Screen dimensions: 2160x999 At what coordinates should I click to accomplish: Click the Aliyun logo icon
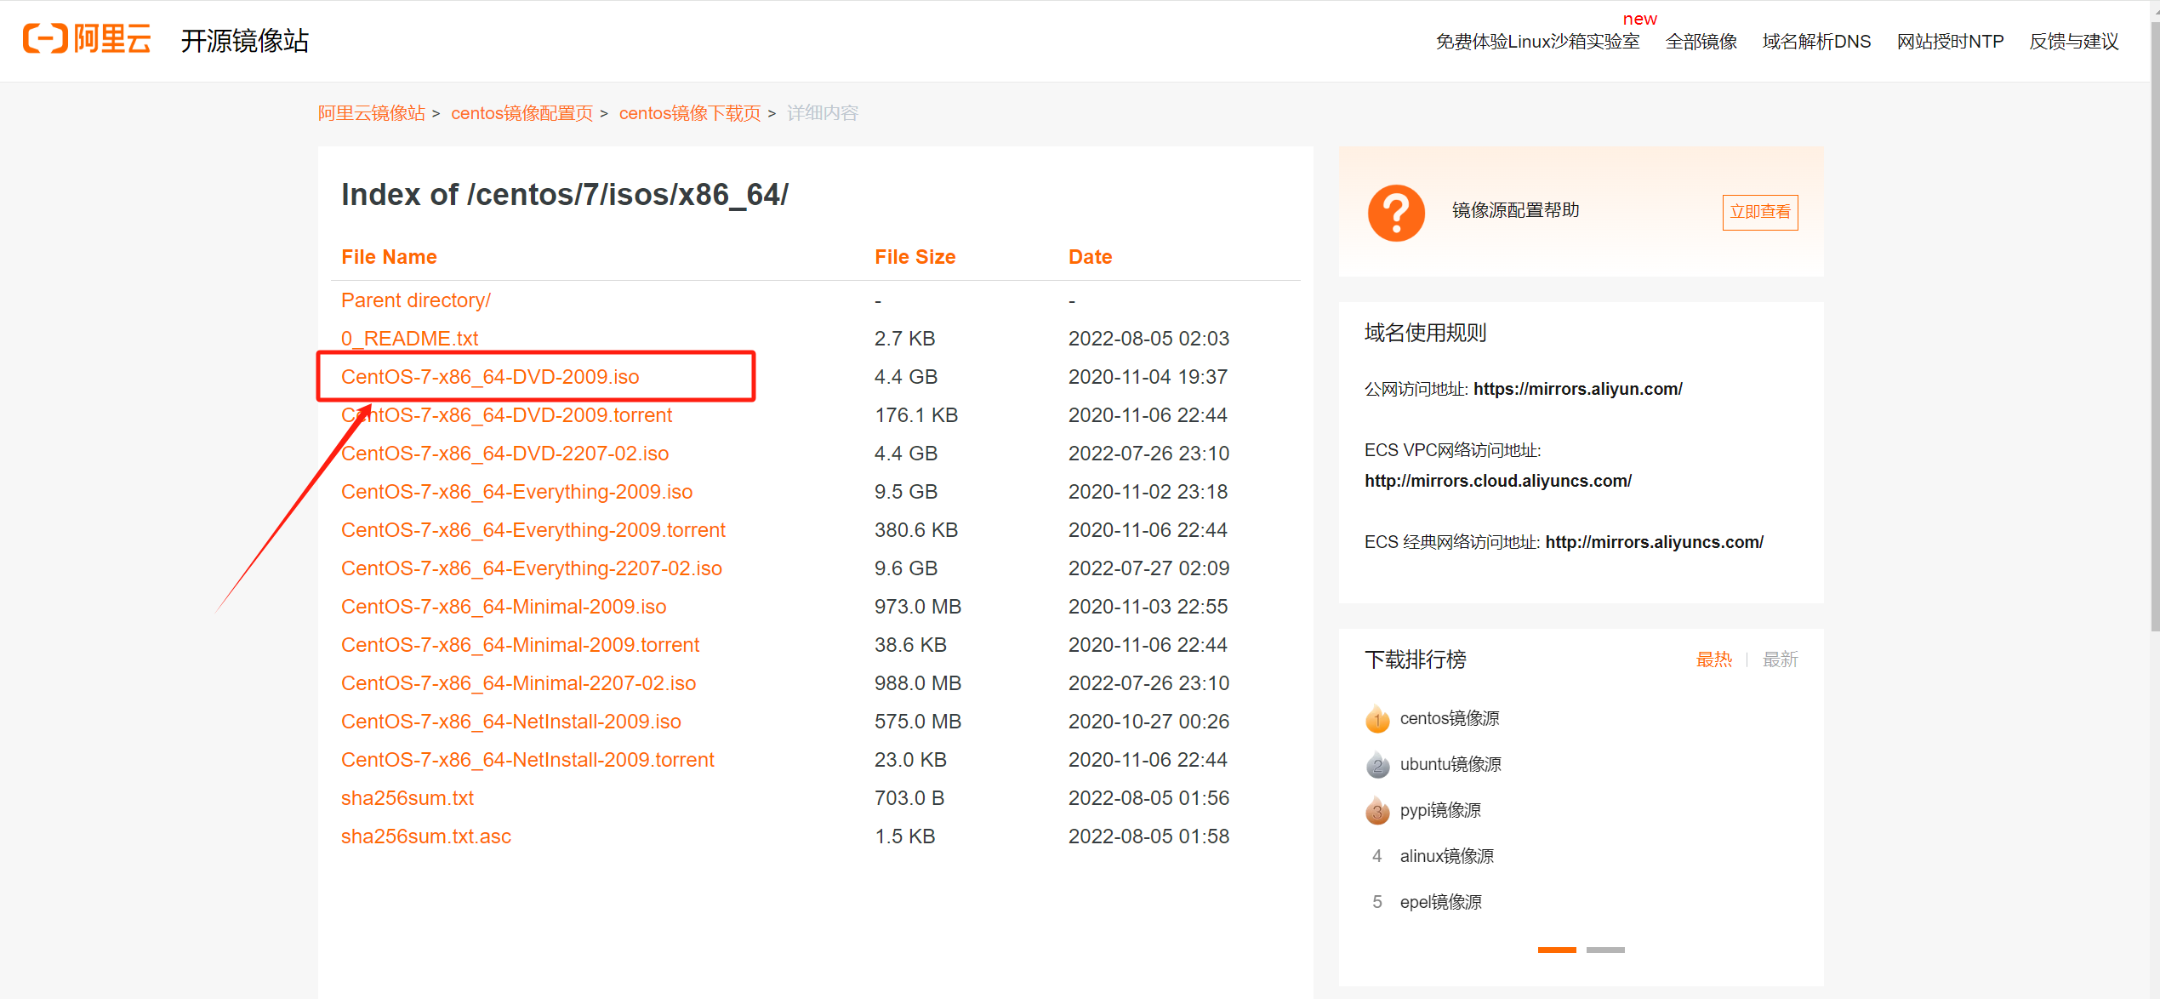(x=87, y=39)
